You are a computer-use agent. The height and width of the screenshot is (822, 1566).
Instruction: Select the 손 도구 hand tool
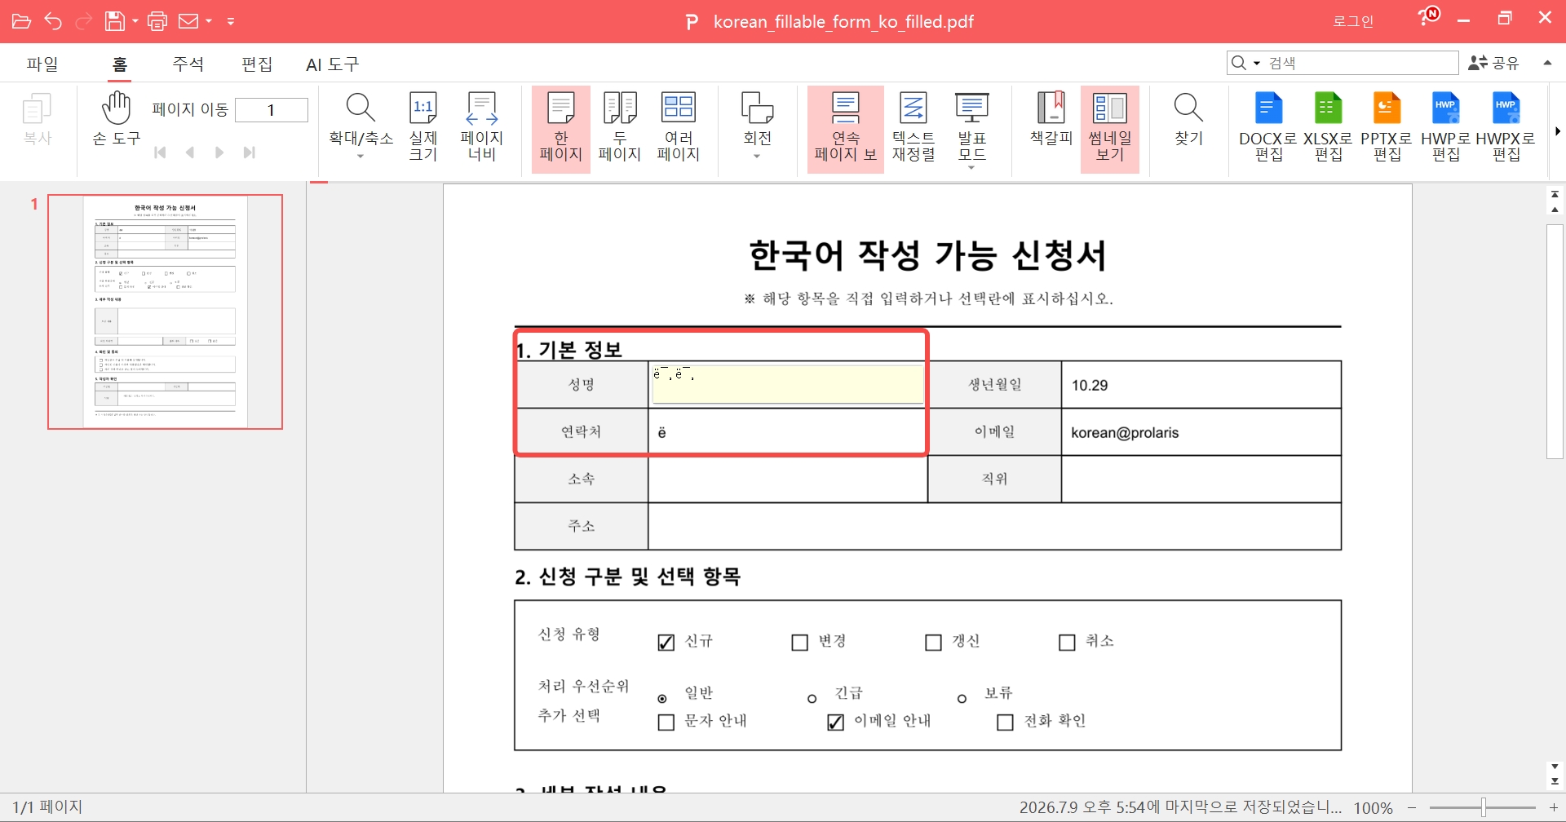117,119
